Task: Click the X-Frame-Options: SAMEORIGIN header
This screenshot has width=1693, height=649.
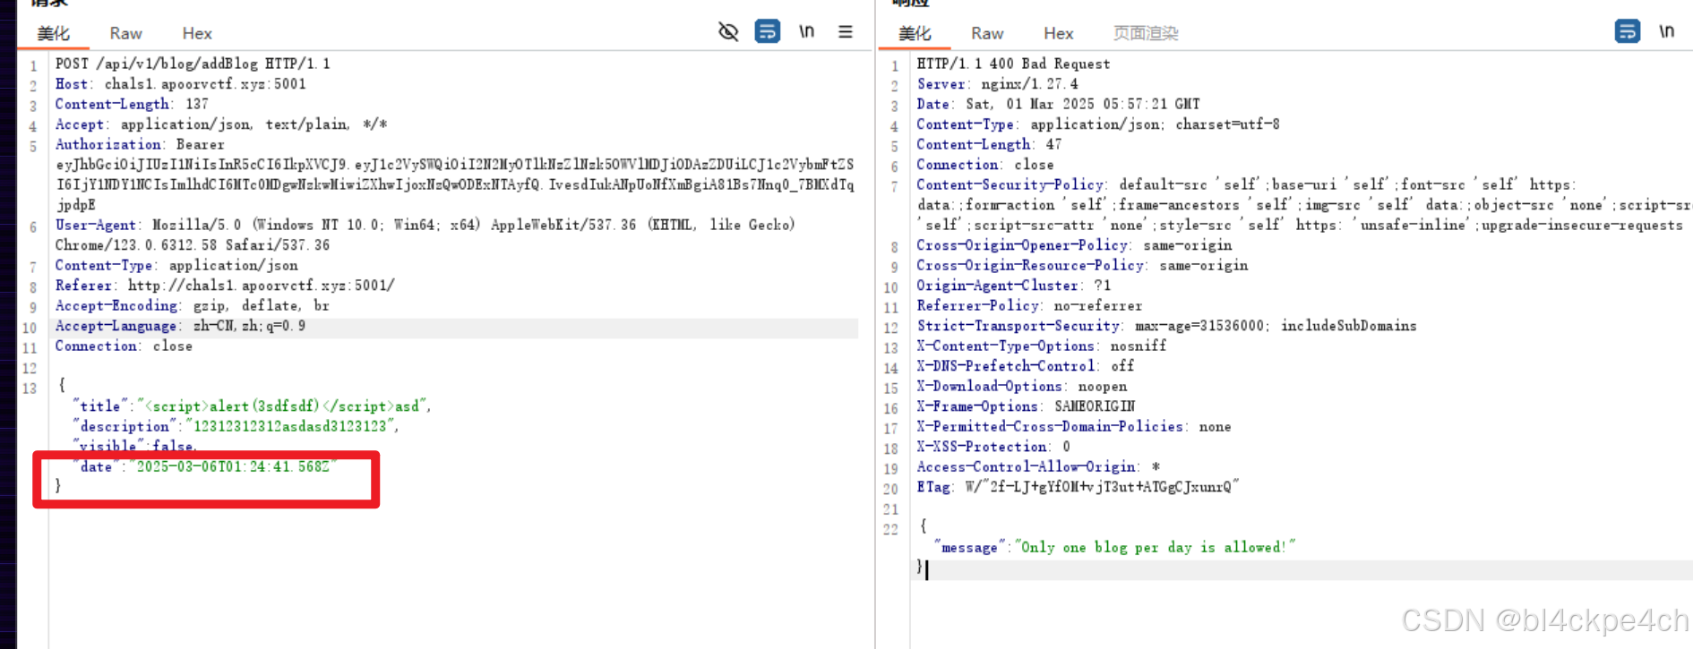Action: pos(1025,406)
